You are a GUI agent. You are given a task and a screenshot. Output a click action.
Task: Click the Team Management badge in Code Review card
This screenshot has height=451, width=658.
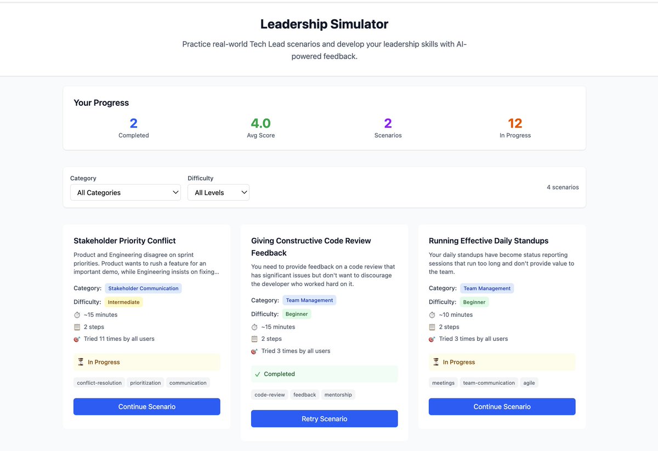click(x=309, y=300)
